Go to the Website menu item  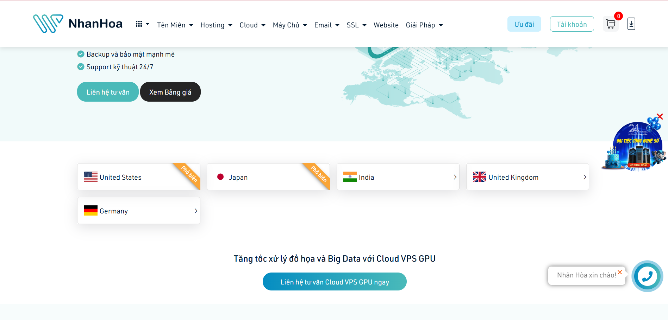386,25
